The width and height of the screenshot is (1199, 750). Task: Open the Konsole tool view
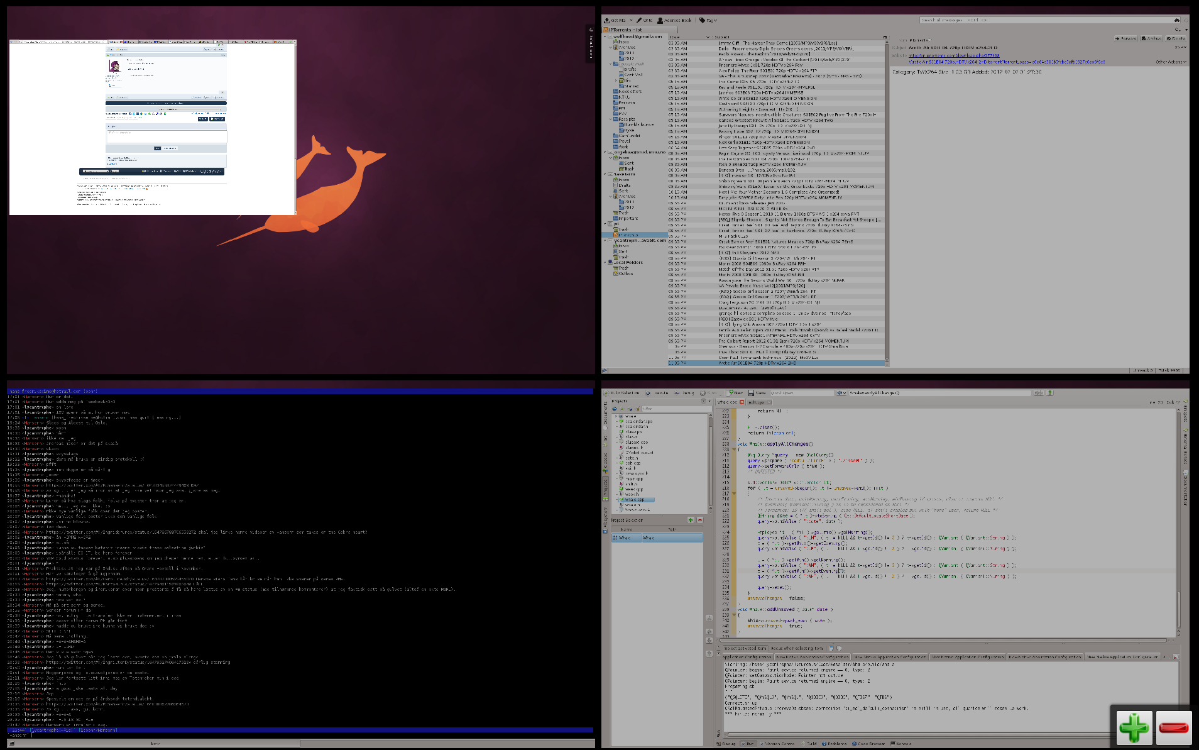tap(901, 744)
